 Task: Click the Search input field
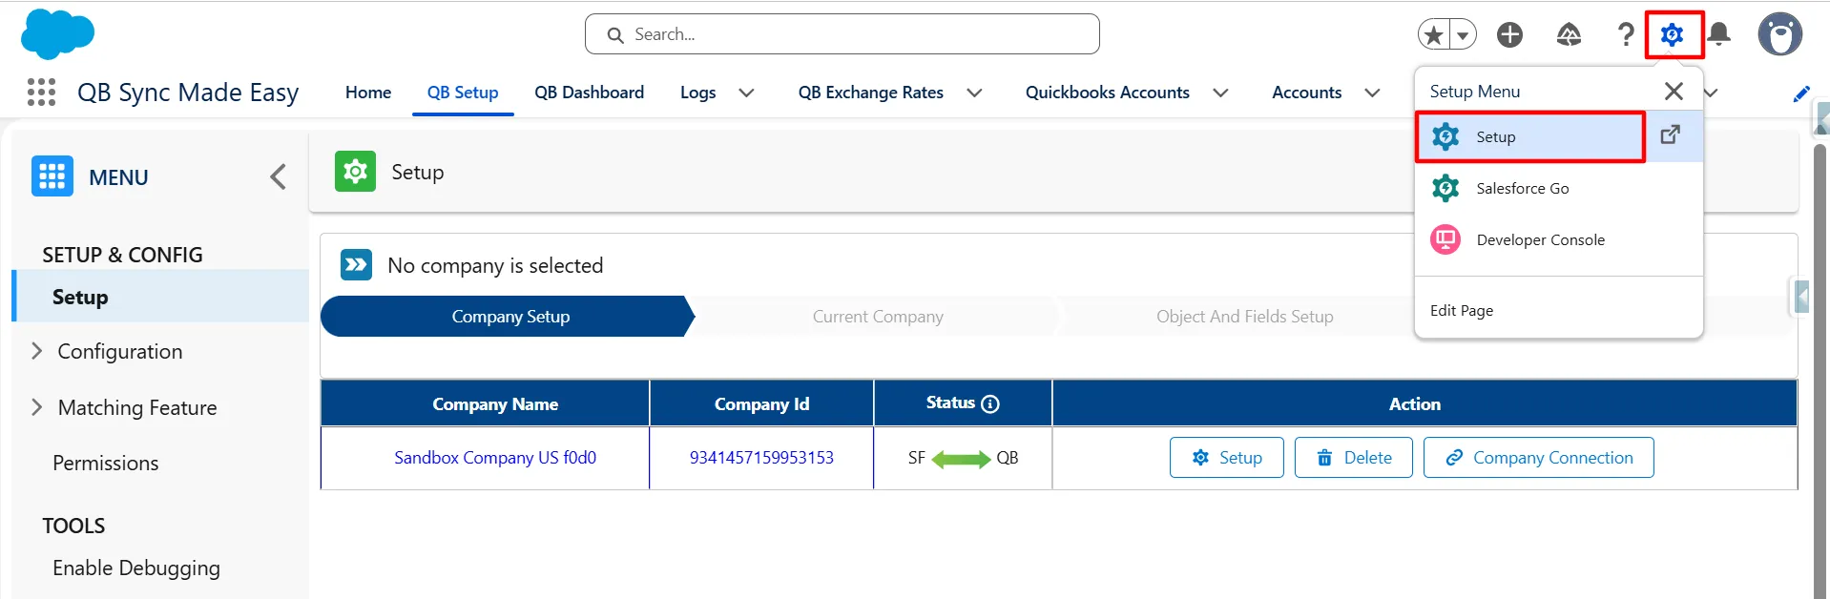(x=842, y=34)
